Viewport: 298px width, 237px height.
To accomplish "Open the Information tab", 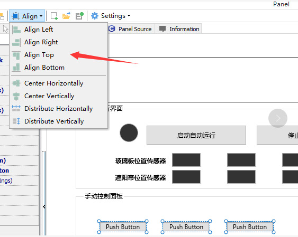I will (179, 29).
